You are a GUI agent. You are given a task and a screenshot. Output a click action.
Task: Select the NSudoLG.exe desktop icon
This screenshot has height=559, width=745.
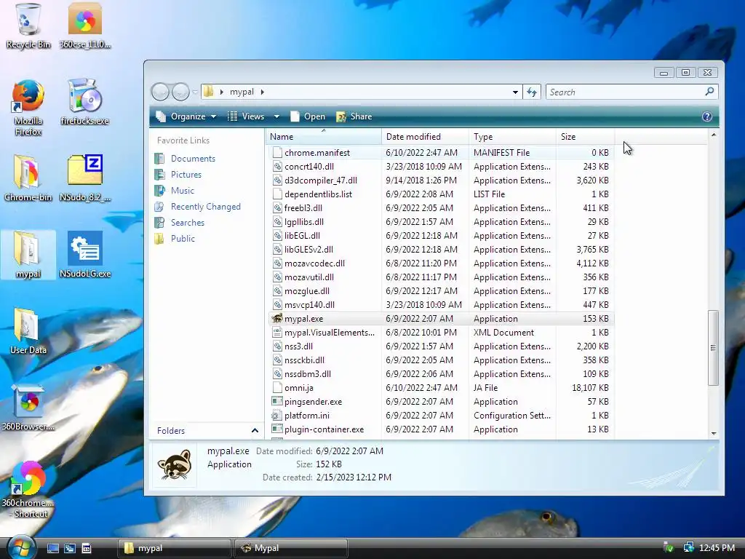(84, 255)
